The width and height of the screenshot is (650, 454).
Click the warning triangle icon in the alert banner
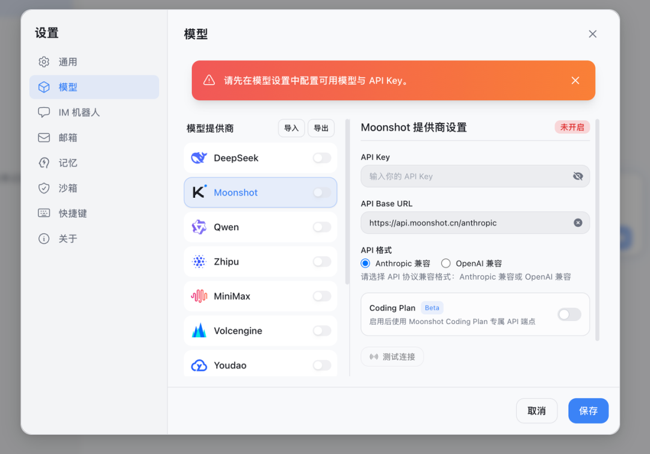pos(209,80)
